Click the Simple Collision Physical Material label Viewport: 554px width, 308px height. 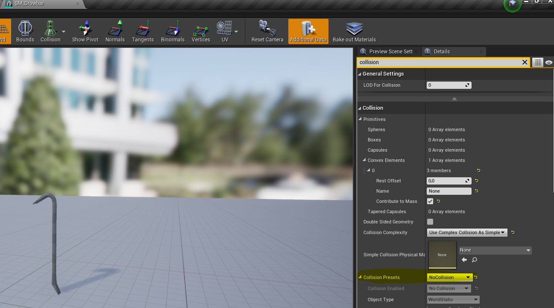pos(394,255)
